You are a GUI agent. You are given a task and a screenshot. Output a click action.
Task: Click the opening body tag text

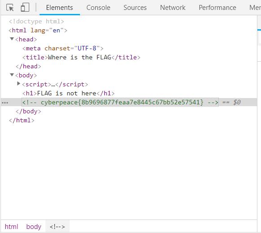(26, 75)
